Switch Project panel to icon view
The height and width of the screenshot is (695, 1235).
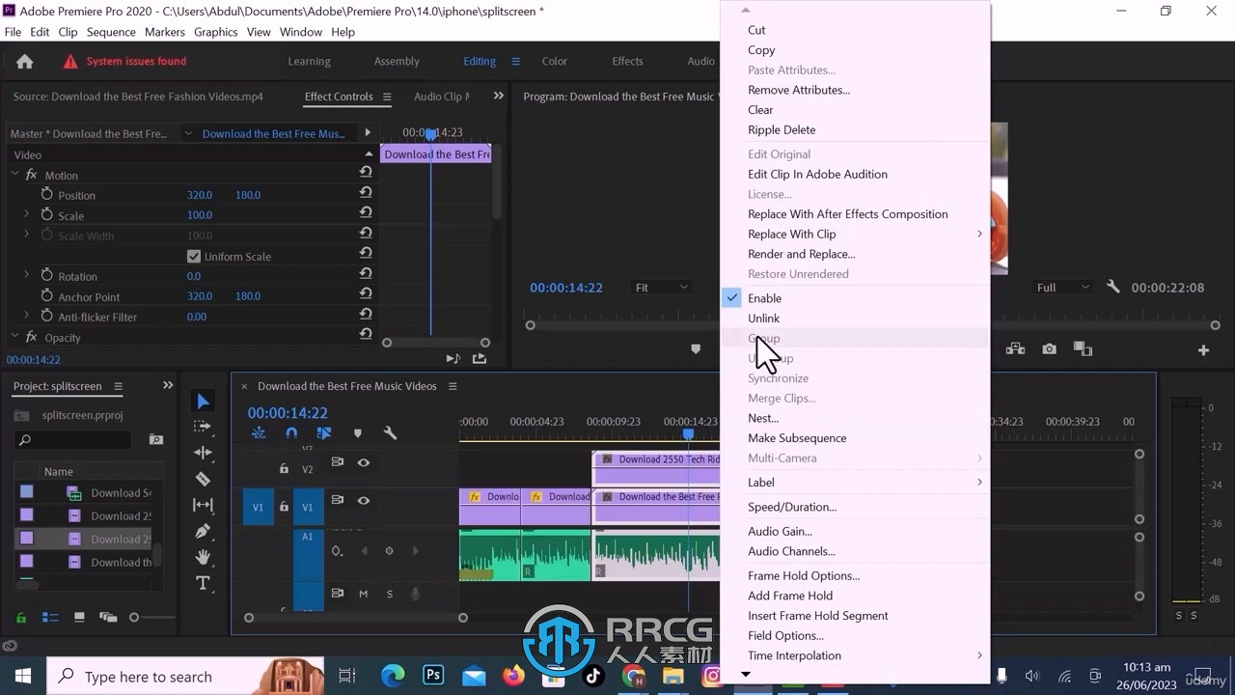[x=79, y=618]
